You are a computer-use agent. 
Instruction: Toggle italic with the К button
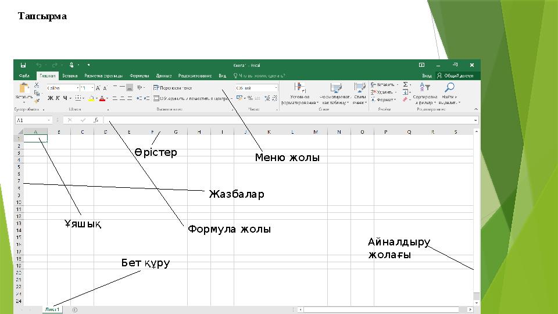coord(58,98)
